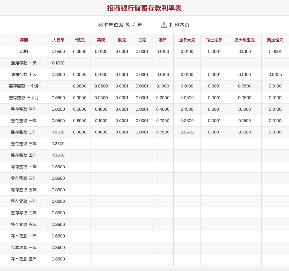This screenshot has height=271, width=289.
Task: Click the 整存整取 半年 美元 rate 0.5000
Action: pyautogui.click(x=80, y=109)
